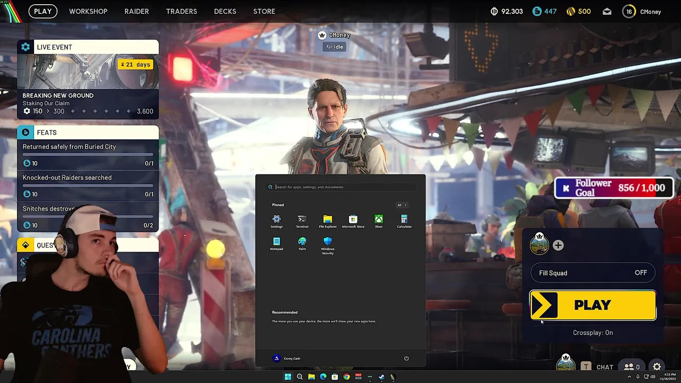
Task: Click the volume icon in system tray
Action: (x=653, y=377)
